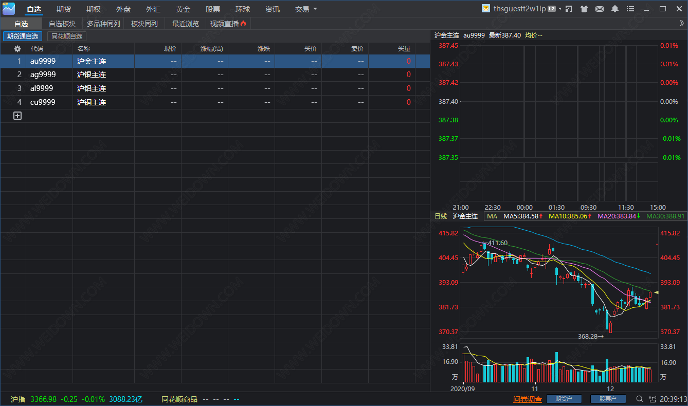Open the account dropdown arrow beside L2 badge
The image size is (688, 406).
click(560, 9)
